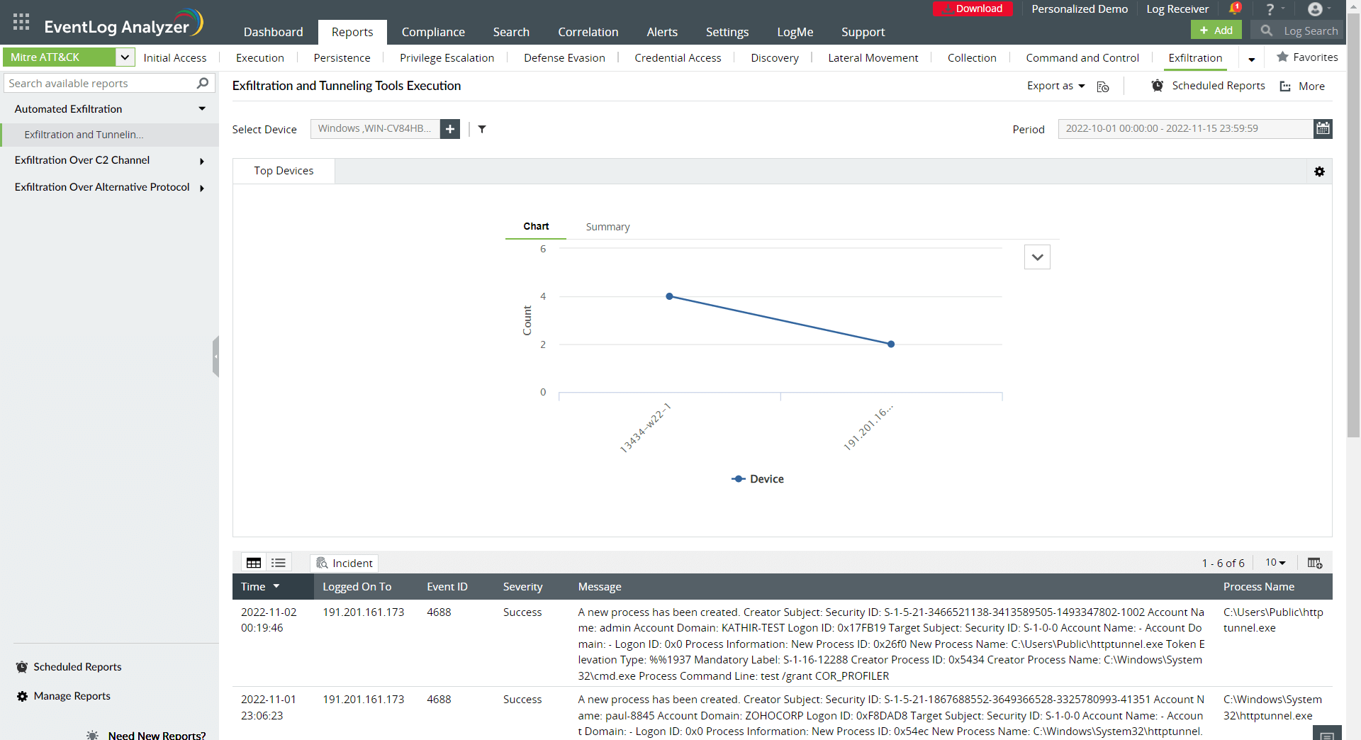1361x740 pixels.
Task: Open the Dashboard tab
Action: click(x=273, y=32)
